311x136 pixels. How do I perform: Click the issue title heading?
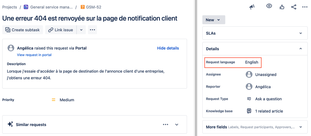tap(90, 18)
